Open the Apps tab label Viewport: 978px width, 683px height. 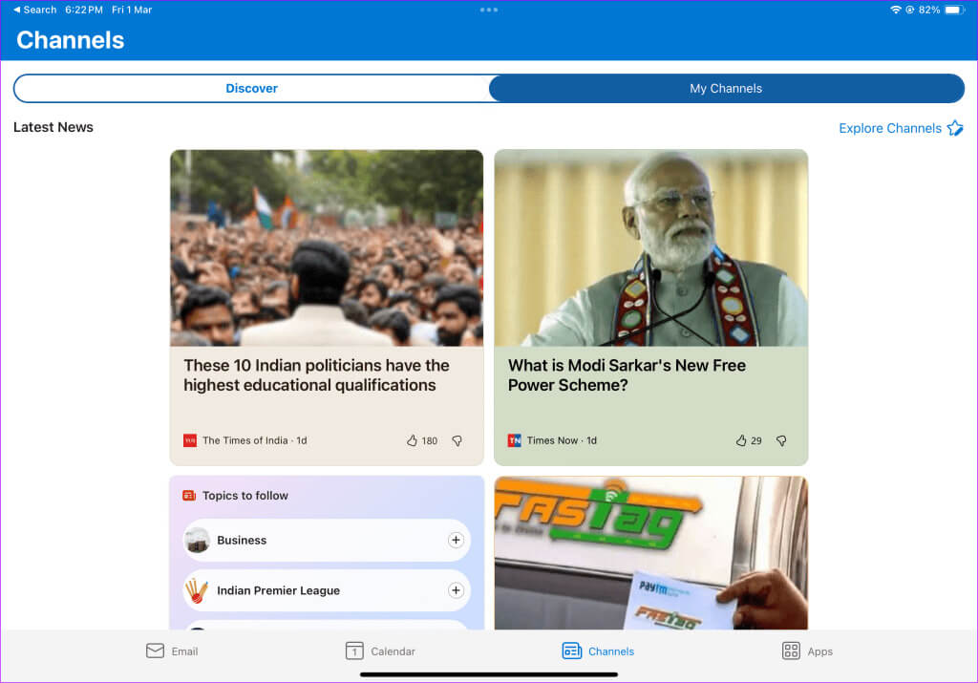[x=820, y=651]
